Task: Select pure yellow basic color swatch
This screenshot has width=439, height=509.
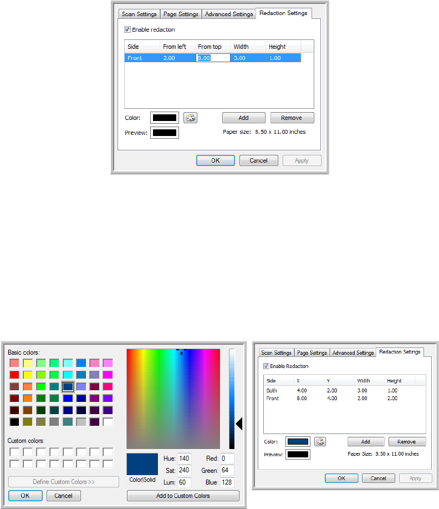Action: [28, 375]
